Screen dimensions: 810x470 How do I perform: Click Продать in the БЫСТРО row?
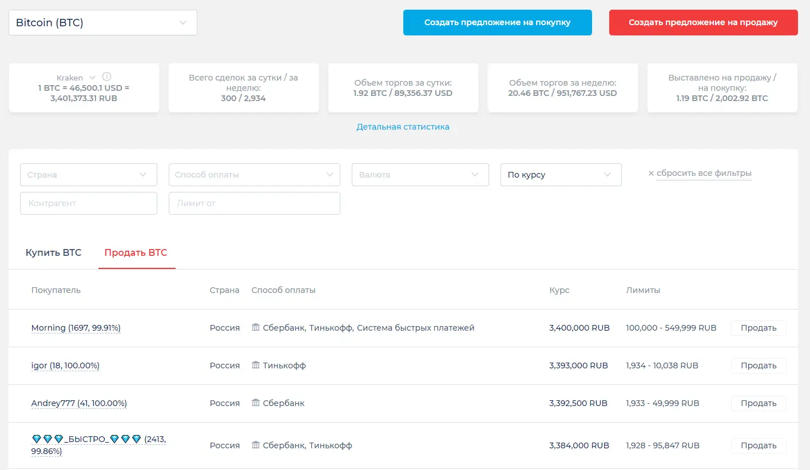[759, 445]
